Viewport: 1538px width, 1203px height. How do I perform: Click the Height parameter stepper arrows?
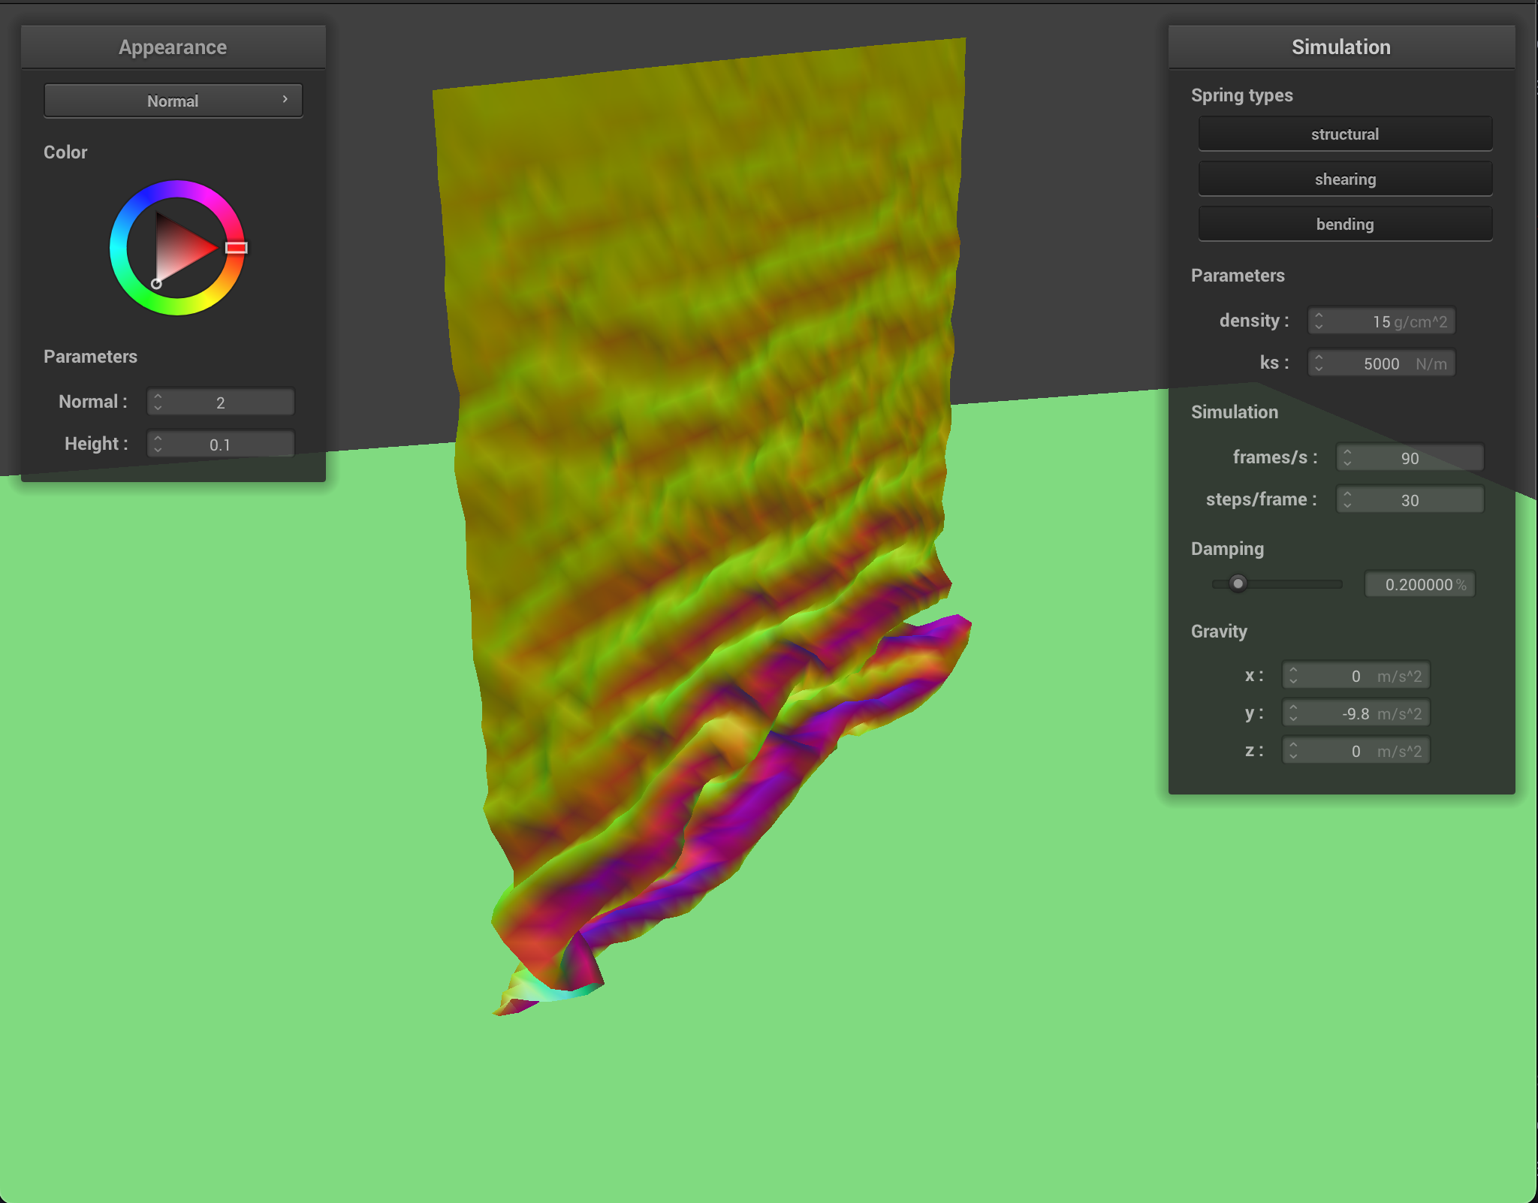pos(158,444)
